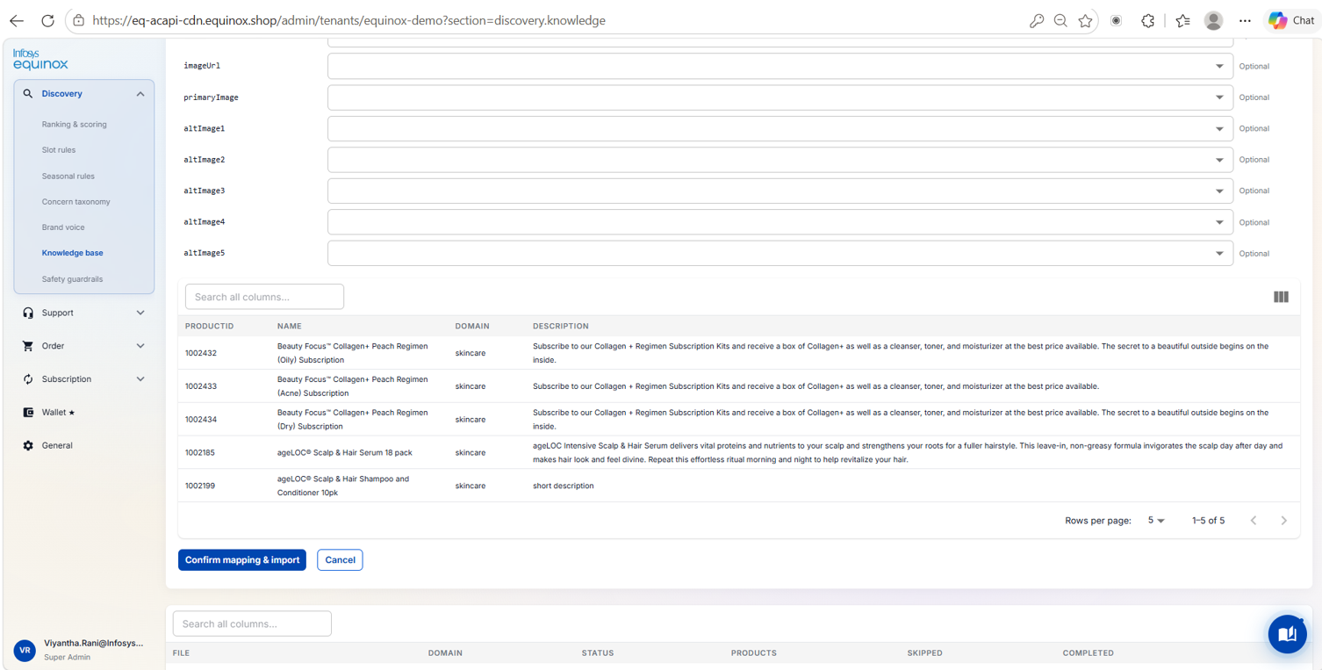This screenshot has height=670, width=1322.
Task: Change the rows per page dropdown
Action: tap(1156, 521)
